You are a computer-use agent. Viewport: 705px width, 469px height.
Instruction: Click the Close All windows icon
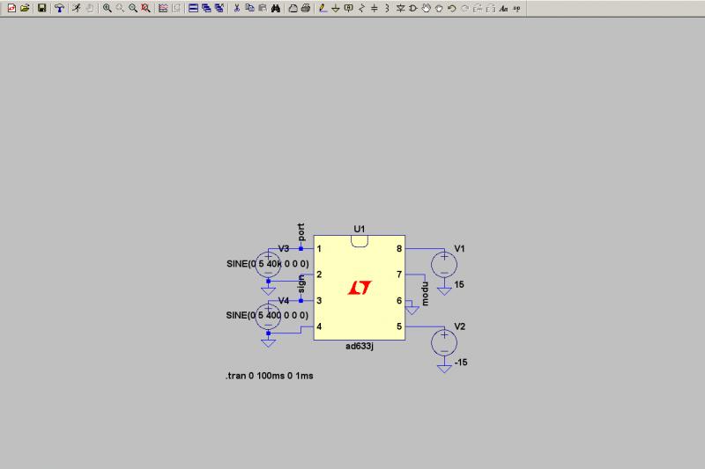click(219, 8)
